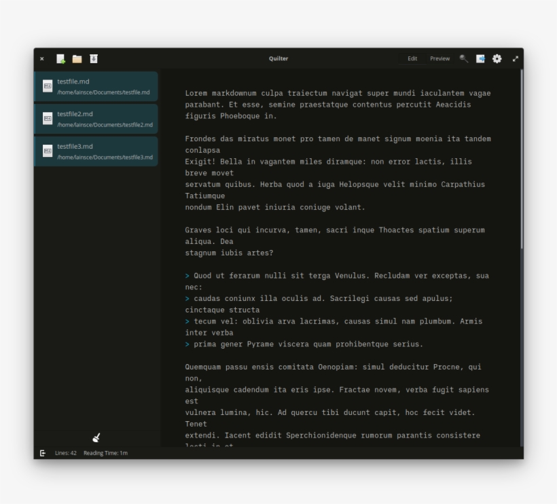Maximize the window with the expand arrows

(x=516, y=59)
